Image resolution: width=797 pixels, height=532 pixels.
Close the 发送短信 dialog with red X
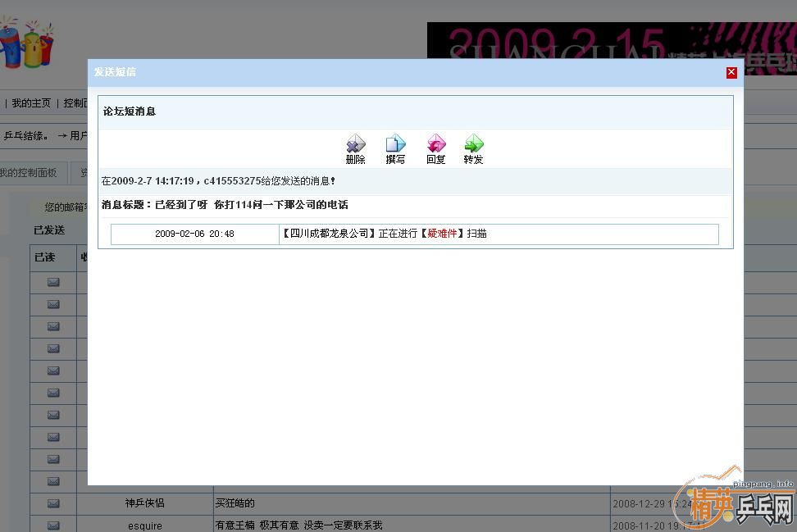click(731, 72)
